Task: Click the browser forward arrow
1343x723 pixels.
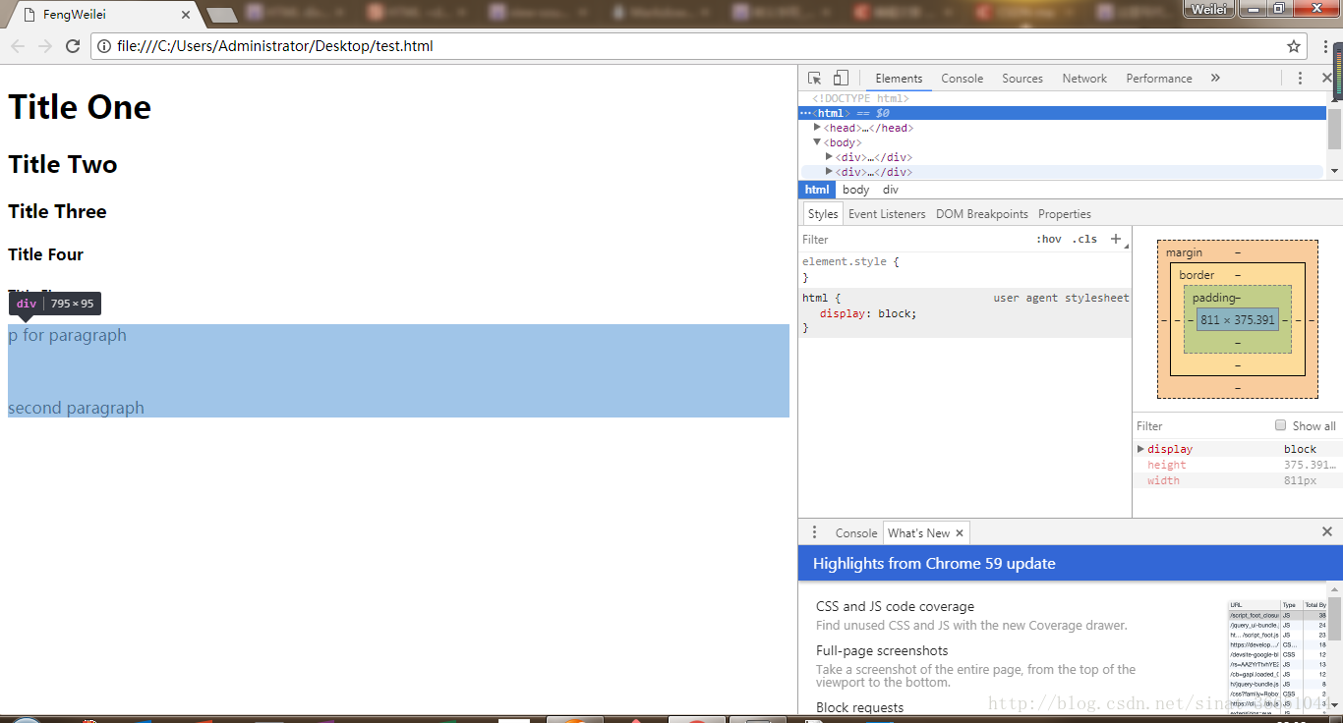Action: point(45,46)
